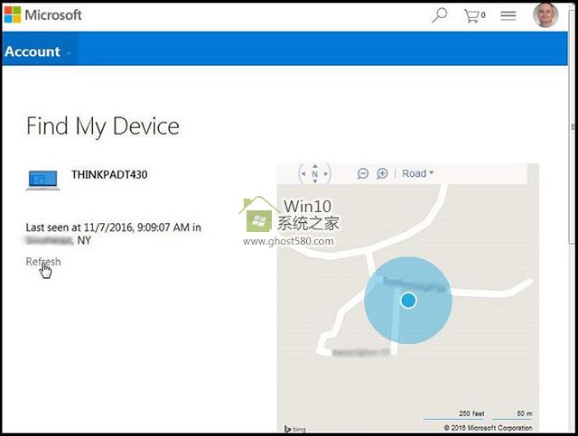Click the Bing logo on map
578x436 pixels.
(x=295, y=429)
